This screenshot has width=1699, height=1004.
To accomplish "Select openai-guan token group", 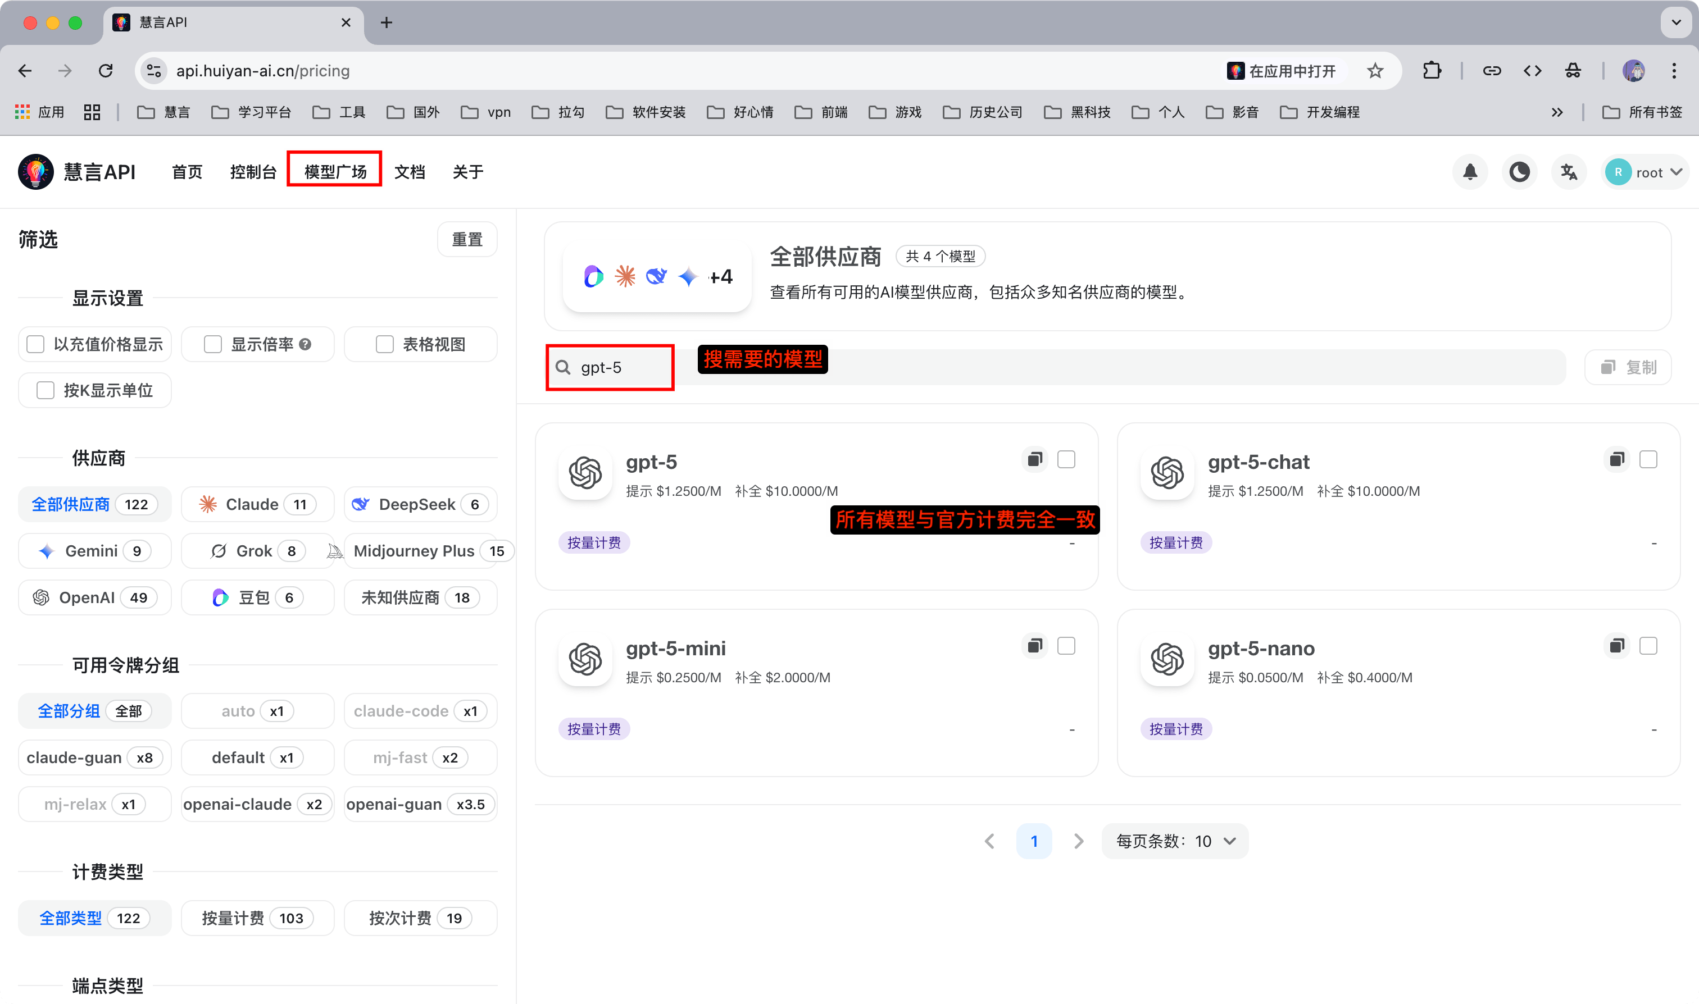I will pos(420,805).
